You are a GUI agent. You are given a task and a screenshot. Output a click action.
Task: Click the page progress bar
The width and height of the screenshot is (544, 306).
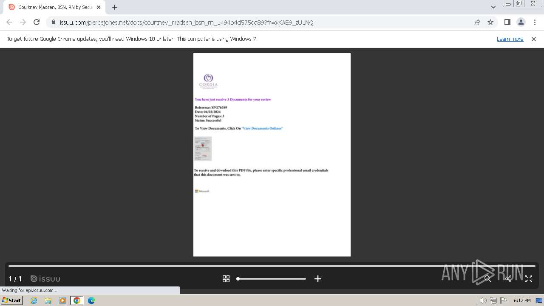(x=272, y=266)
